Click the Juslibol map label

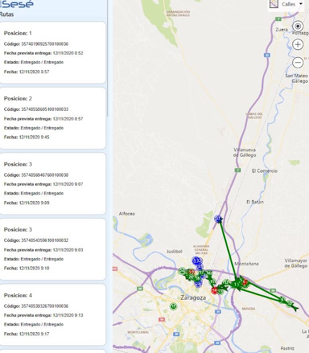tap(174, 251)
